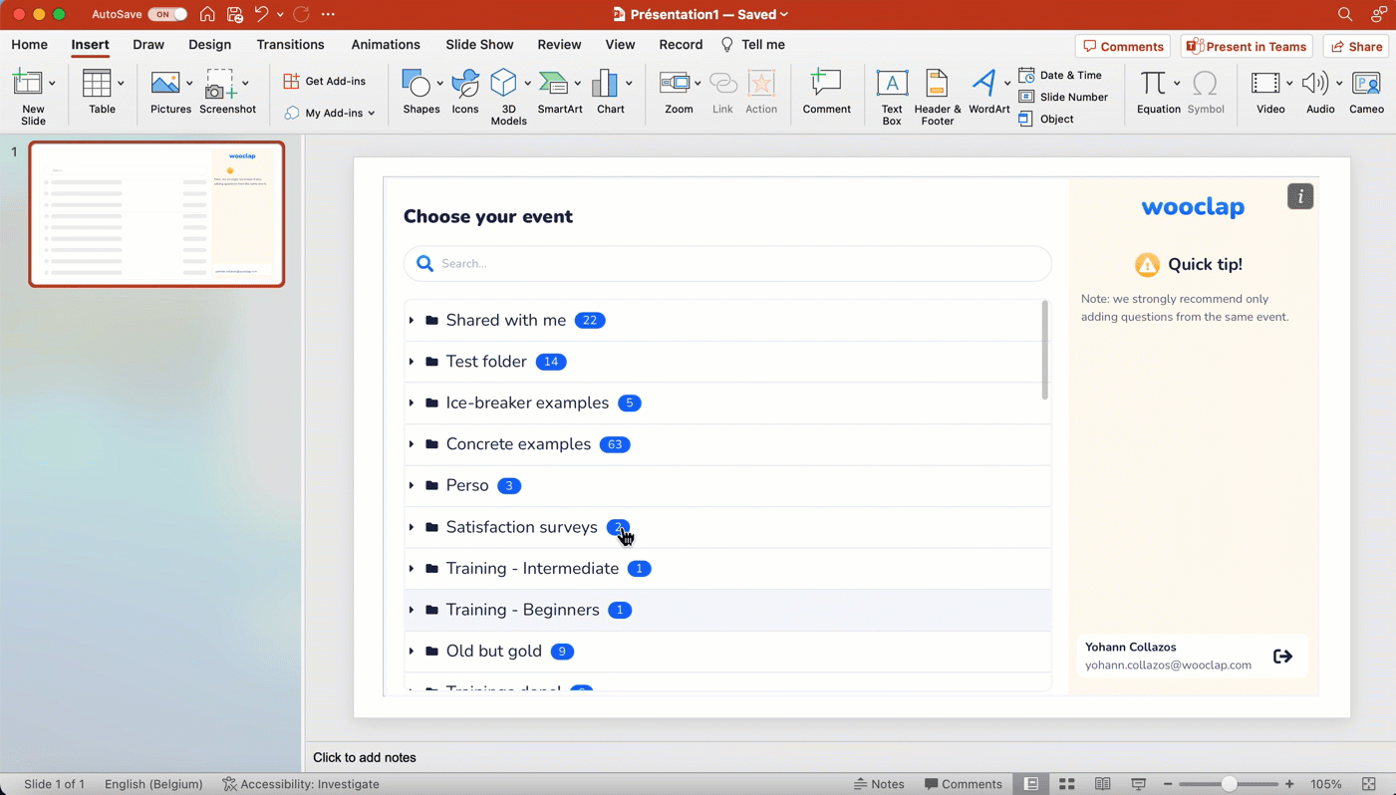The width and height of the screenshot is (1396, 795).
Task: Open the Draw tab
Action: coord(148,45)
